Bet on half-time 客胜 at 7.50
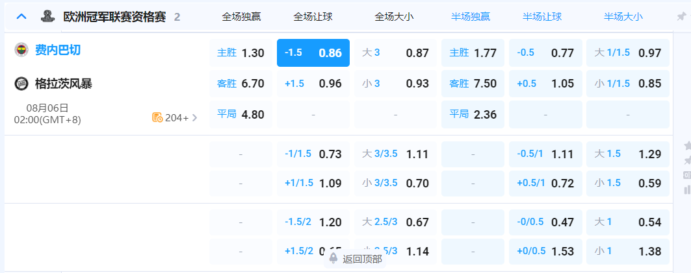This screenshot has height=273, width=691. 473,84
